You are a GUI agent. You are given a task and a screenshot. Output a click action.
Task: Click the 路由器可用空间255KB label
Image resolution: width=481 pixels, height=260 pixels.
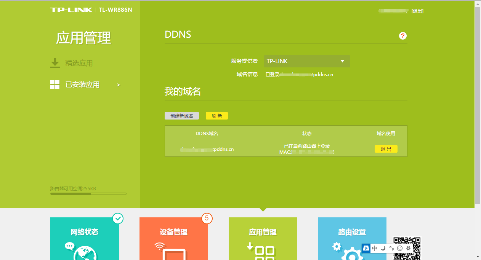click(73, 188)
